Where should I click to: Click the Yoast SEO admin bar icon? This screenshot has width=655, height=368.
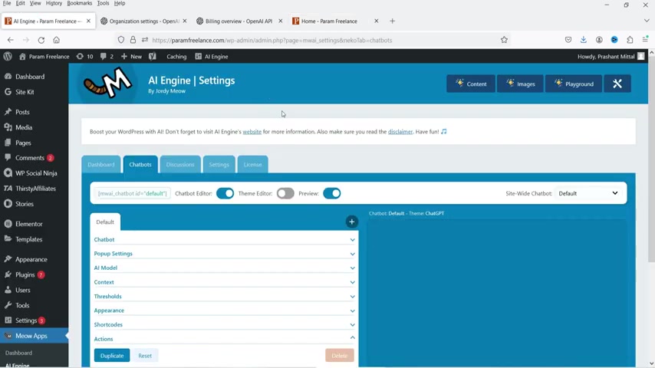pyautogui.click(x=153, y=57)
